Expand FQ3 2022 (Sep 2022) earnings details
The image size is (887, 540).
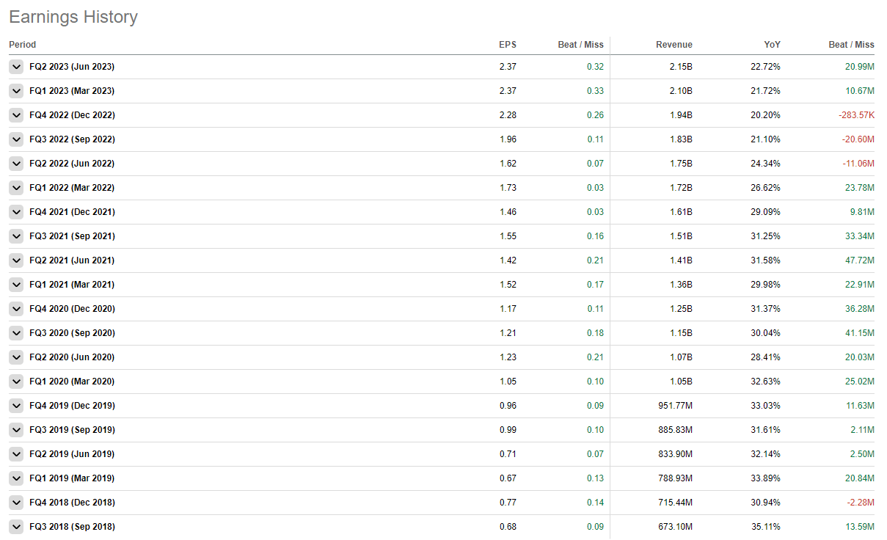pyautogui.click(x=16, y=139)
